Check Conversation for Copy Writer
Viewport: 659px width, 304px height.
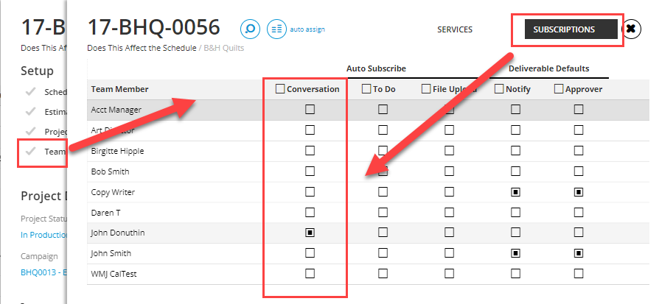[310, 191]
